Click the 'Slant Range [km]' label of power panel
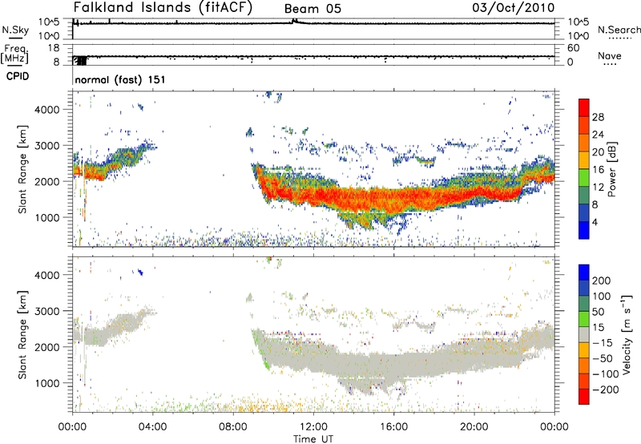The image size is (641, 444). tap(22, 169)
